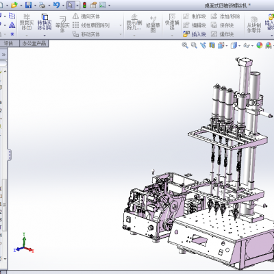Click Zoom to Fit magnifier icon
This screenshot has height=274, width=274.
click(x=185, y=45)
